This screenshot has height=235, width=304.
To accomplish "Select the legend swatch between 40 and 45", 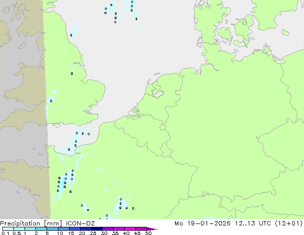I will point(131,229).
